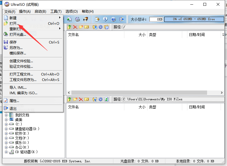The width and height of the screenshot is (227, 166).
Task: Expand the (C:) drive node
Action: (x=6, y=124)
